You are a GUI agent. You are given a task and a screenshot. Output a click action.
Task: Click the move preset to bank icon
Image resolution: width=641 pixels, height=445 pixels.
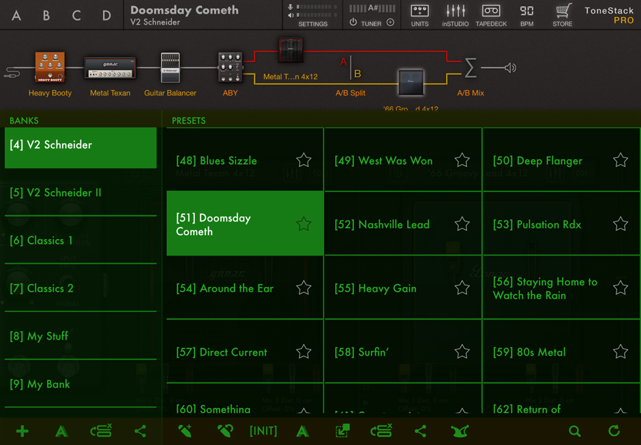[342, 431]
